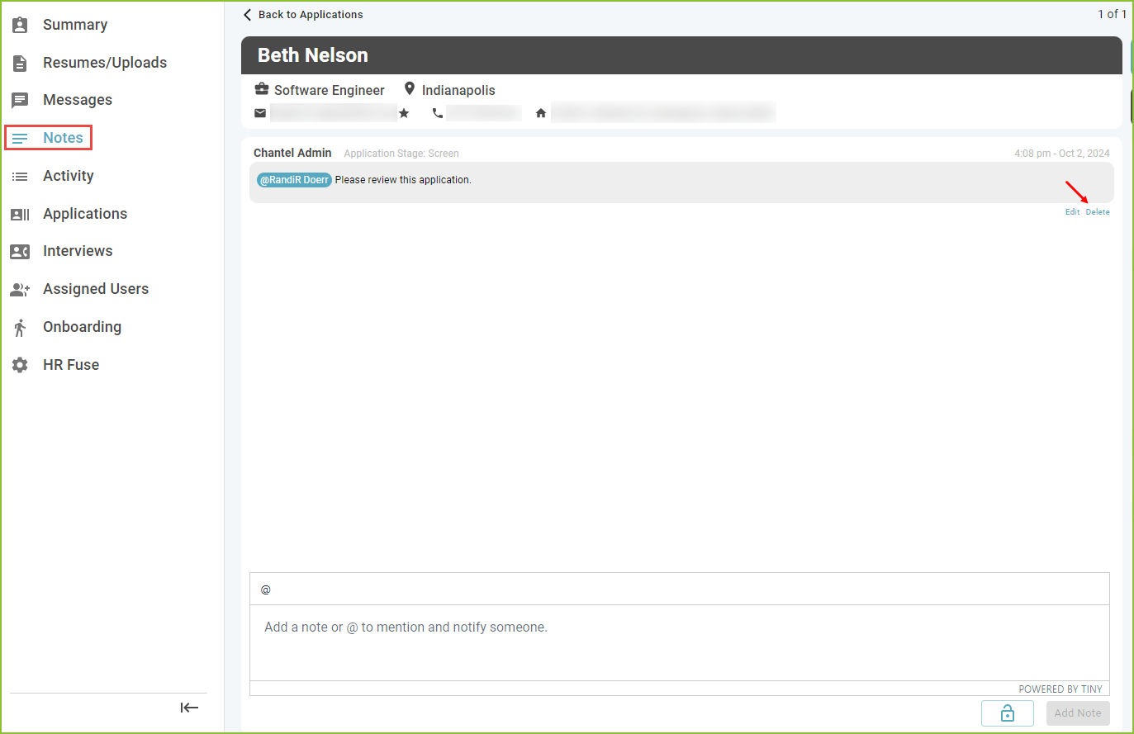Click the star icon beside the email
Image resolution: width=1134 pixels, height=734 pixels.
click(x=404, y=113)
